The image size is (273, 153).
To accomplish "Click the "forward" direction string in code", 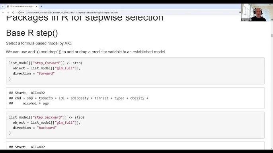I will coord(46,73).
